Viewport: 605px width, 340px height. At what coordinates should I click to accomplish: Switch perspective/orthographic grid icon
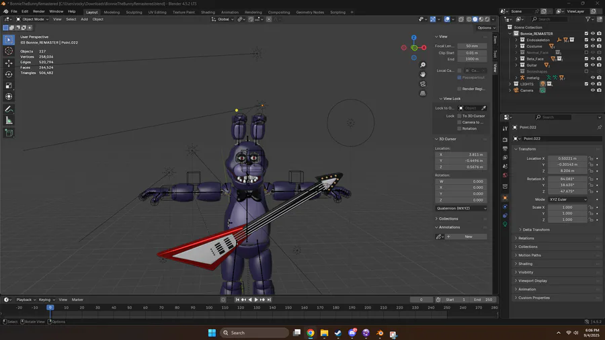click(x=423, y=93)
